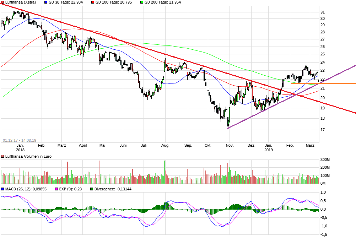Image resolution: width=356 pixels, height=238 pixels.
Task: Click the green Divergence legend swatch
Action: [x=92, y=189]
